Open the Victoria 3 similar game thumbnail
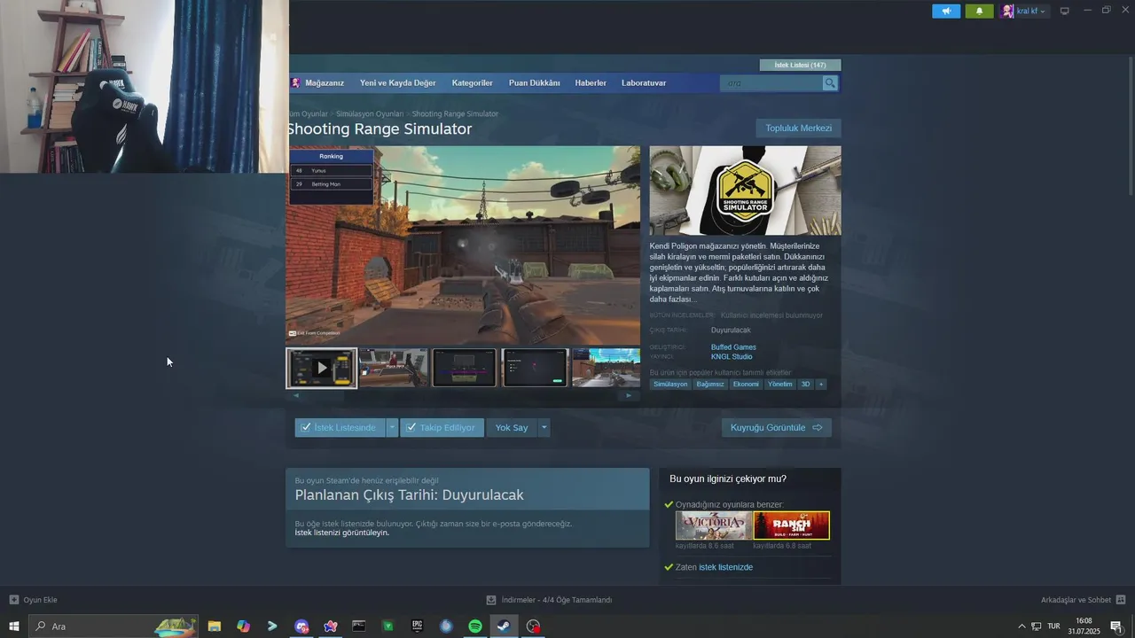Viewport: 1135px width, 638px height. (x=714, y=525)
